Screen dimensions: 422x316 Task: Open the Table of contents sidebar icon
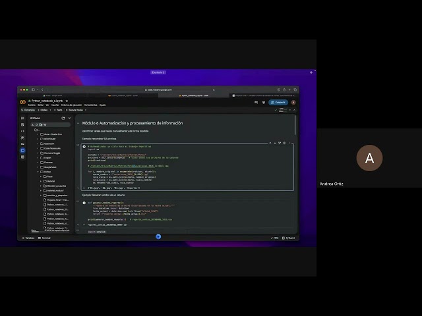(22, 118)
